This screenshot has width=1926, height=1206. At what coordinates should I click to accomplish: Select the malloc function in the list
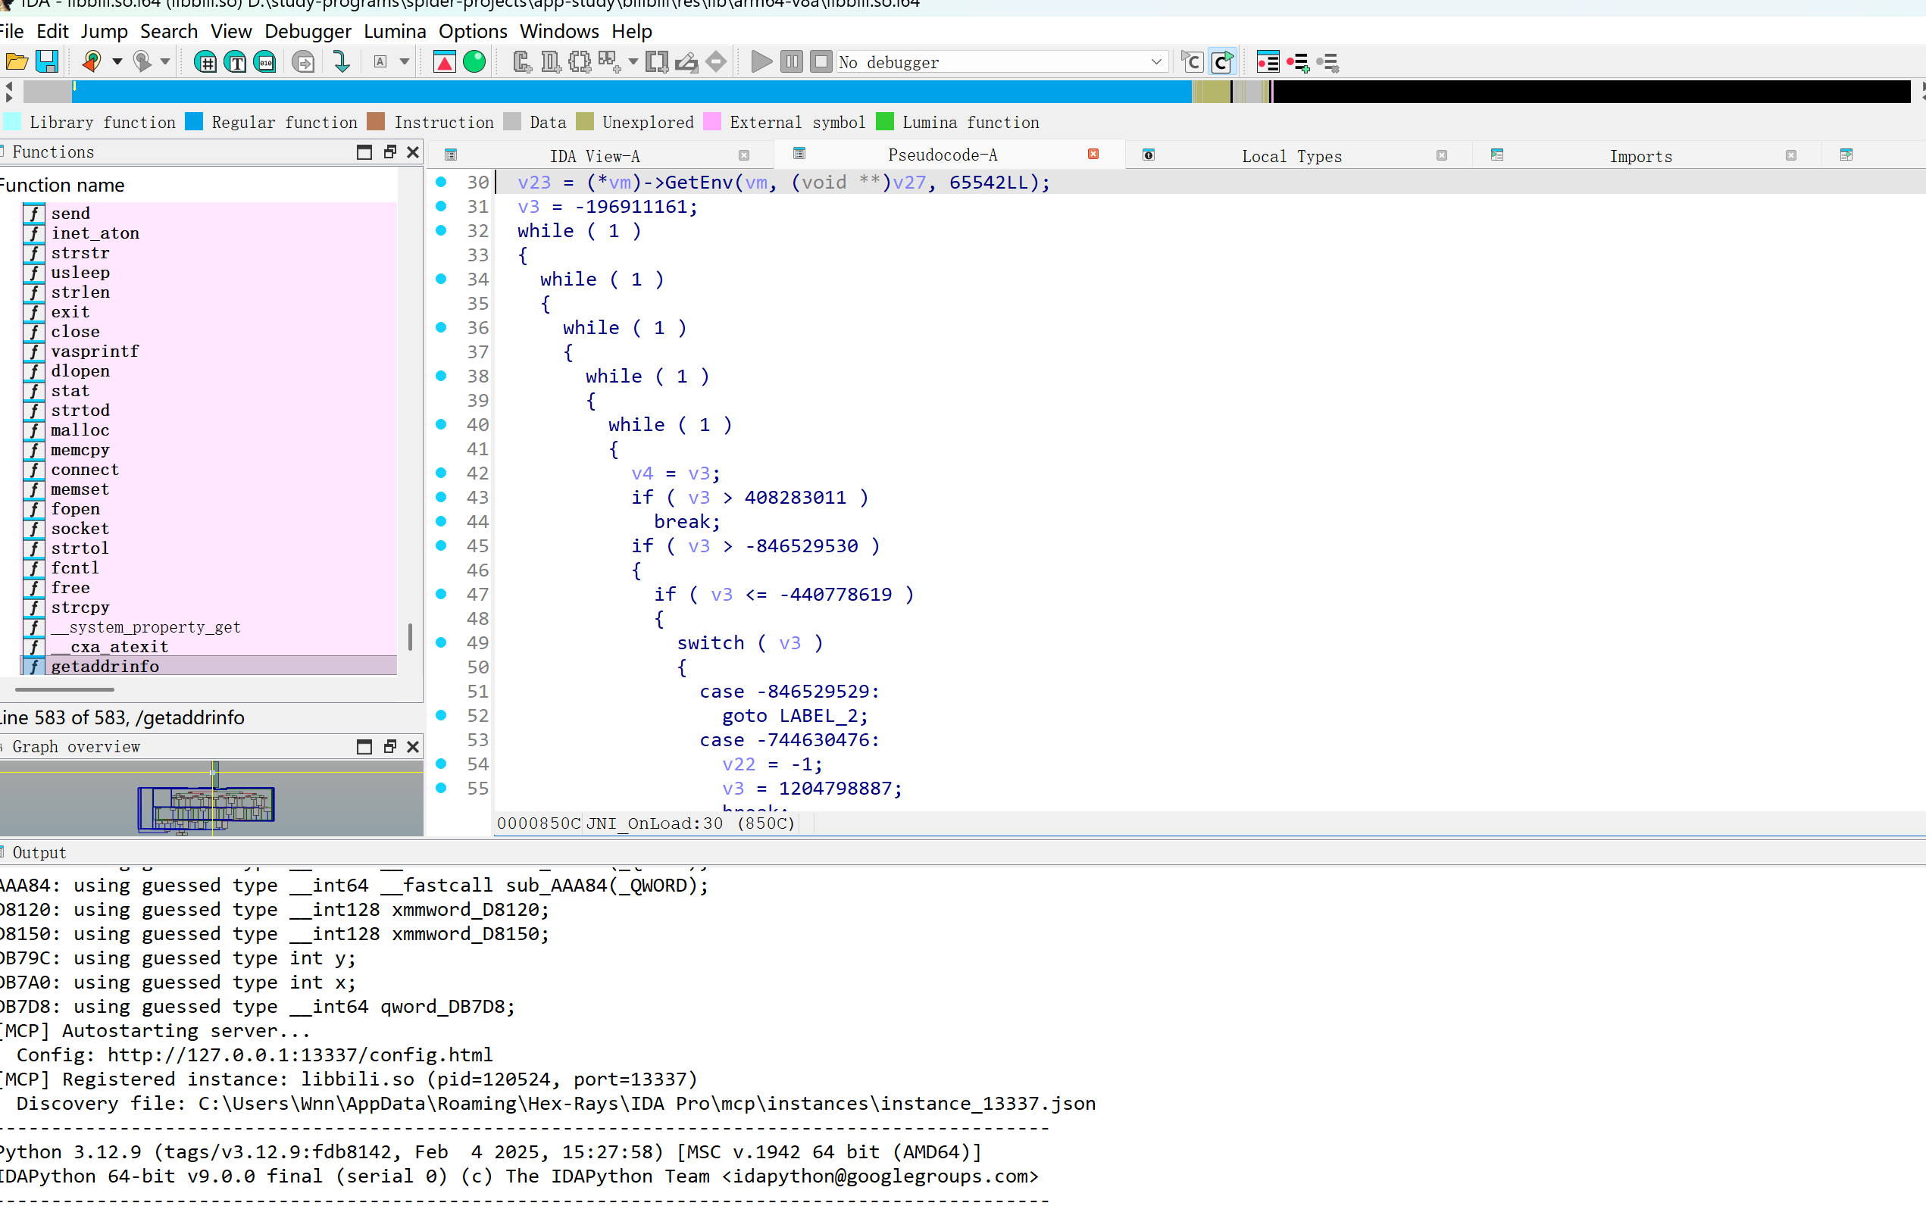point(80,430)
